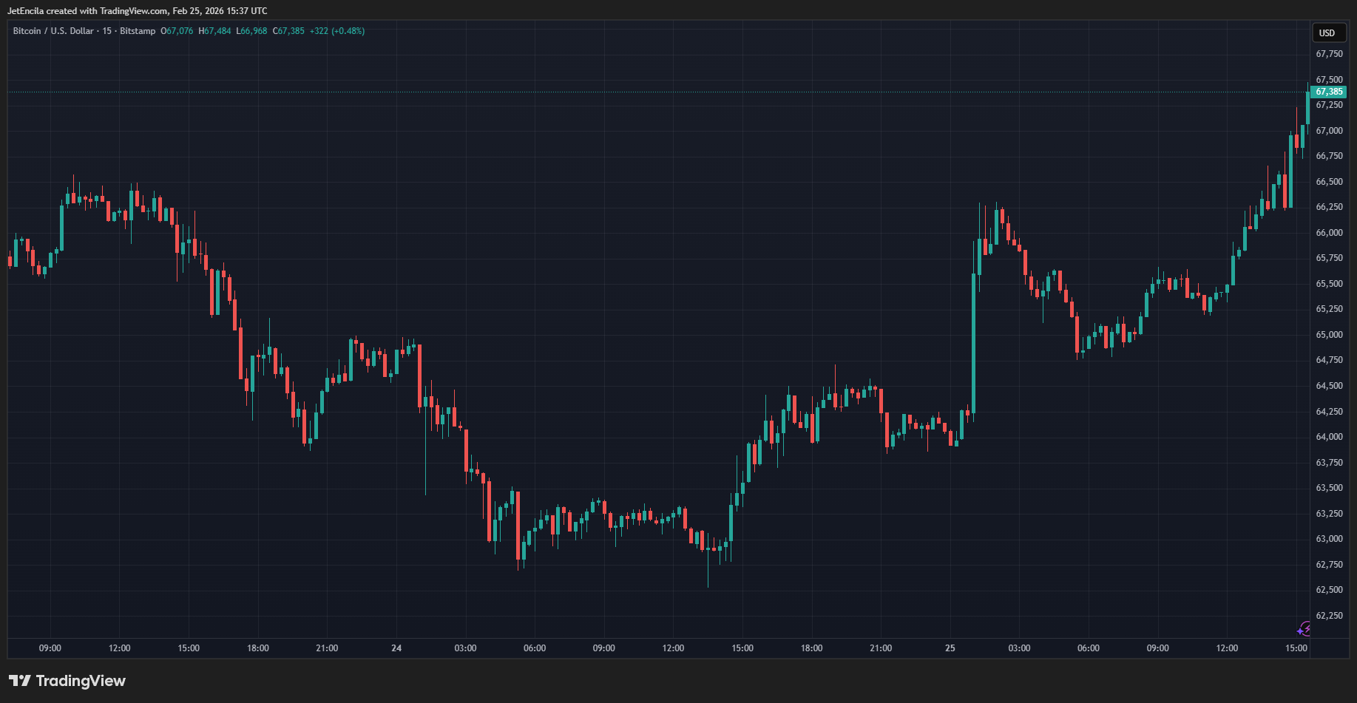Click the latest green candle at chart's right edge
Screen dimensions: 1357x703
(1307, 108)
